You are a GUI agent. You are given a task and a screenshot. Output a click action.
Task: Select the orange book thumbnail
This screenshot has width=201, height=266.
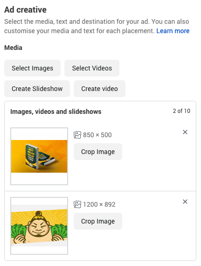click(x=39, y=156)
